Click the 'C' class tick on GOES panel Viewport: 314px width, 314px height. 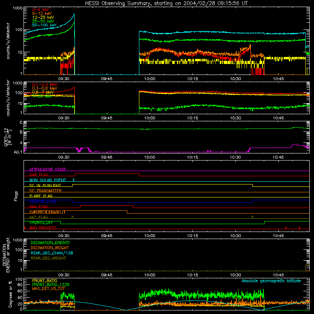(21, 122)
